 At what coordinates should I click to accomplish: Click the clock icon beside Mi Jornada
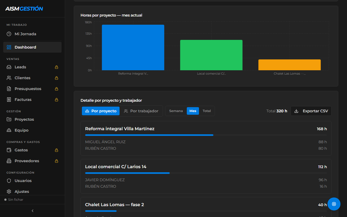[x=9, y=34]
